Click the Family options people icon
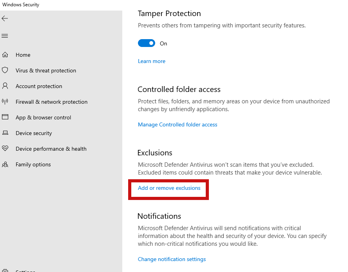Image resolution: width=348 pixels, height=272 pixels. tap(5, 164)
